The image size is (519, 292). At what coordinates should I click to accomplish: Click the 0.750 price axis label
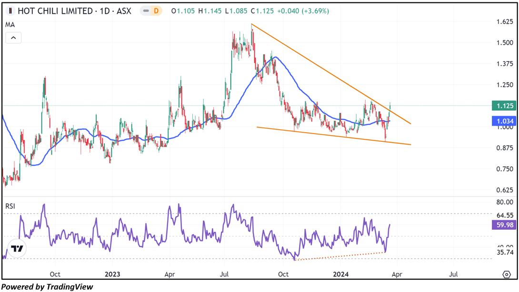(505, 169)
